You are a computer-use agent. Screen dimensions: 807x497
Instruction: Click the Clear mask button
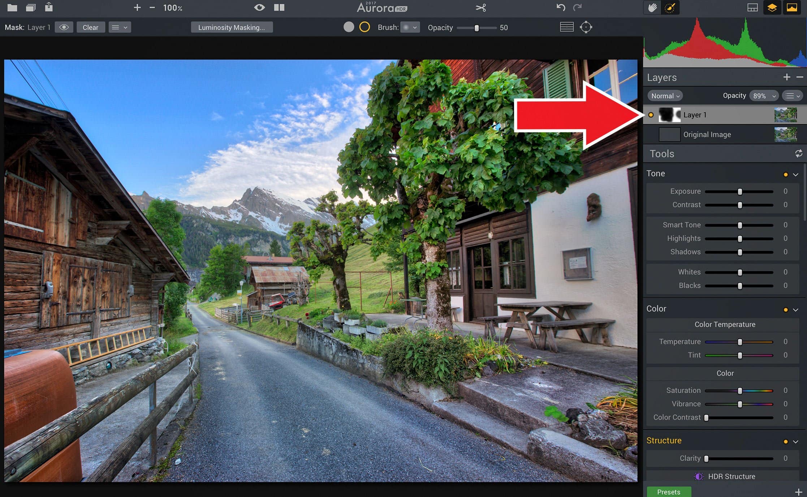(x=89, y=26)
